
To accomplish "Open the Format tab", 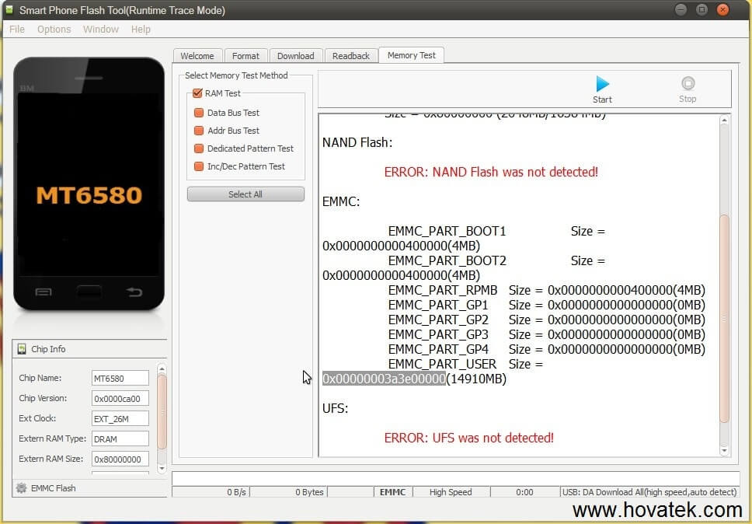I will tap(245, 55).
